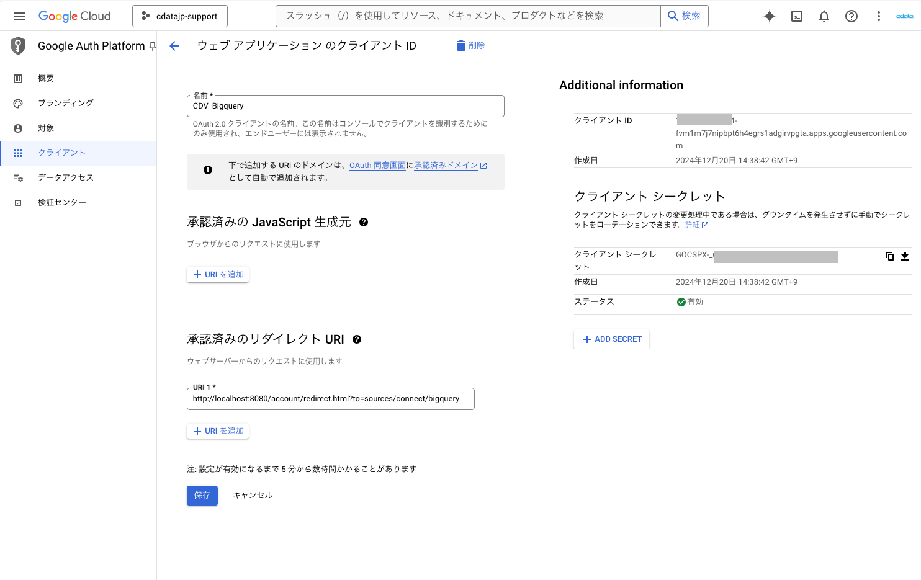Click the 名前 input field
Image resolution: width=921 pixels, height=580 pixels.
(345, 106)
